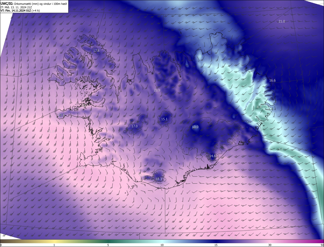Click the 23.9 value label
The width and height of the screenshot is (324, 247).
tap(157, 90)
